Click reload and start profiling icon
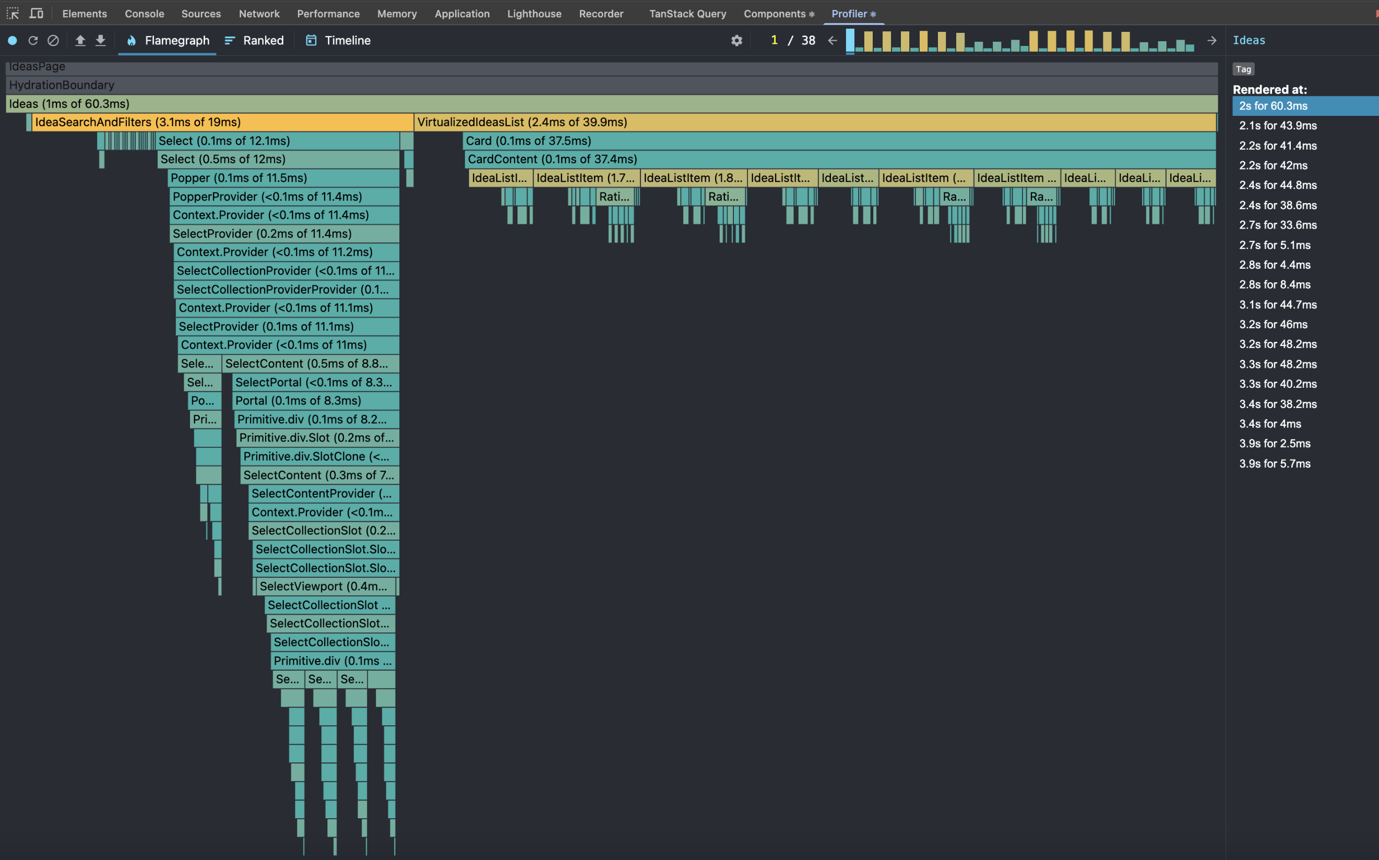This screenshot has width=1379, height=860. pos(33,40)
